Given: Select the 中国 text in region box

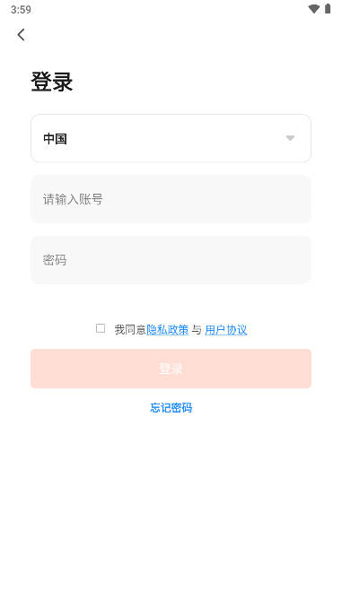Looking at the screenshot, I should [55, 138].
